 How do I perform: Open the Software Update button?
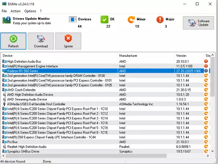click(198, 23)
